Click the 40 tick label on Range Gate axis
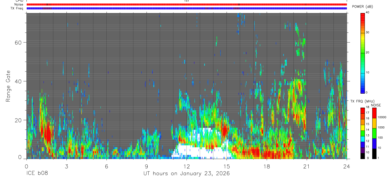 [x=18, y=81]
